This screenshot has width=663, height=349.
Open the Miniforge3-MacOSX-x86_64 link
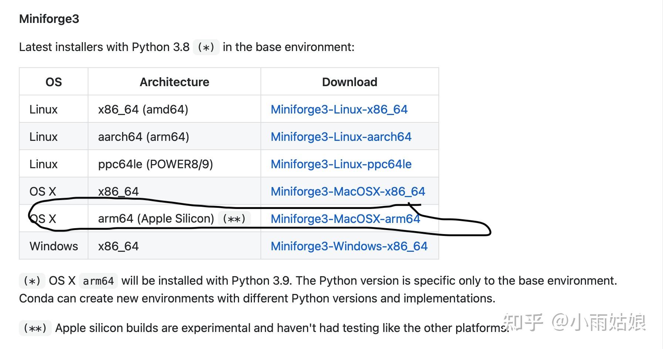[348, 192]
